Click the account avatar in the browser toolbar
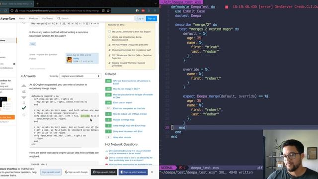318x179 pixels. (137, 10)
